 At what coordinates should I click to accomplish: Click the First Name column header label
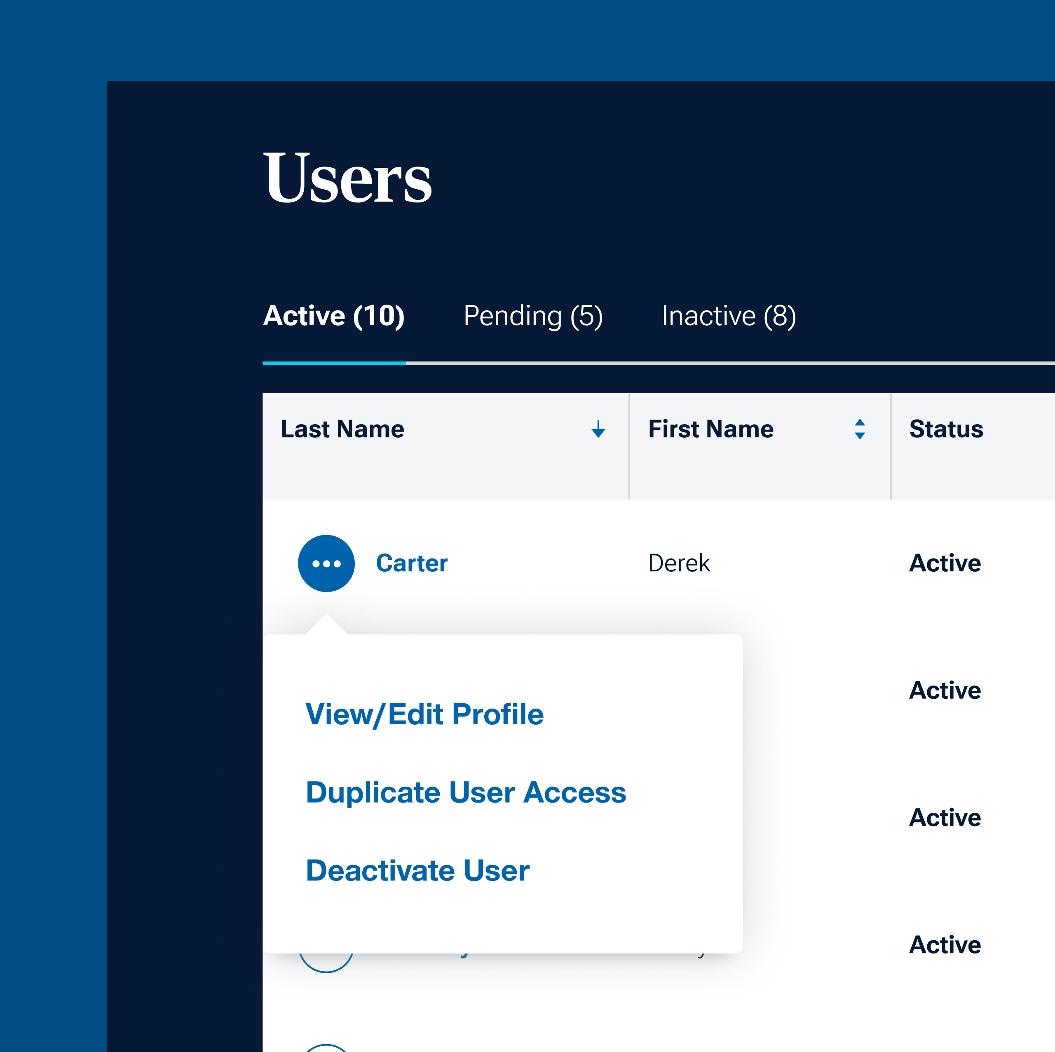pos(710,429)
